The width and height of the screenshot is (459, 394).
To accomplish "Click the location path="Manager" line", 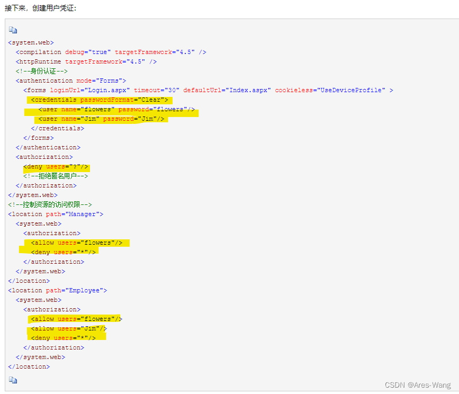I will coord(56,214).
